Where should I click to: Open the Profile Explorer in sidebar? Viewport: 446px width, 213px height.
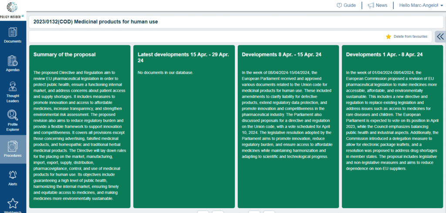[x=13, y=121]
